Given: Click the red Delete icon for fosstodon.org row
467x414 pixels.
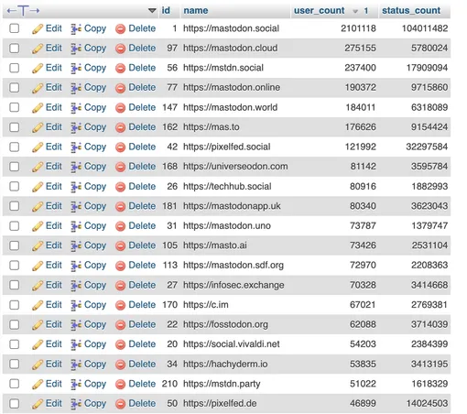Looking at the screenshot, I should (x=120, y=325).
